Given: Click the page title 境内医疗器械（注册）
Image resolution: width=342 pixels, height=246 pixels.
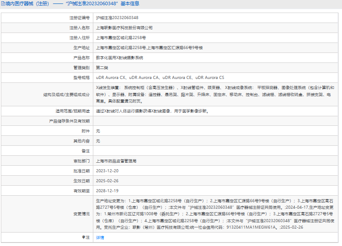Looking at the screenshot, I should tap(27, 4).
